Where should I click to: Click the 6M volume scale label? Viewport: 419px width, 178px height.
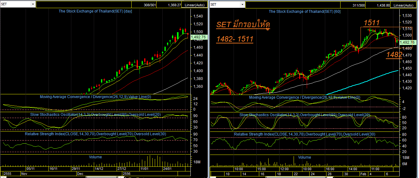point(404,164)
